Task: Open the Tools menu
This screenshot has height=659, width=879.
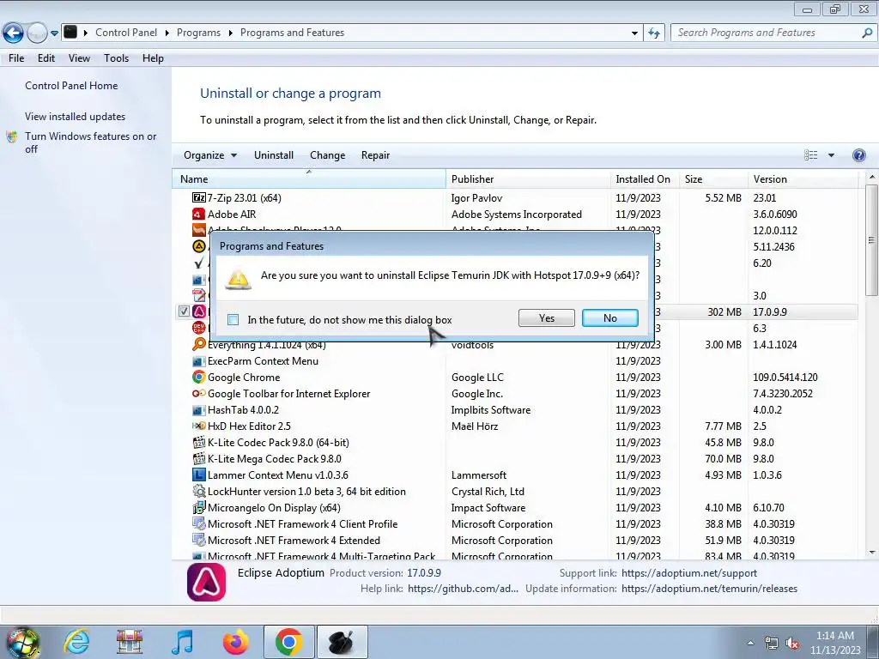Action: [x=116, y=58]
